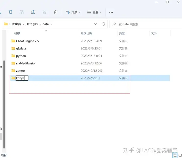Click the Paste clipboard icon
Image resolution: width=182 pixels, height=158 pixels.
pos(22,12)
